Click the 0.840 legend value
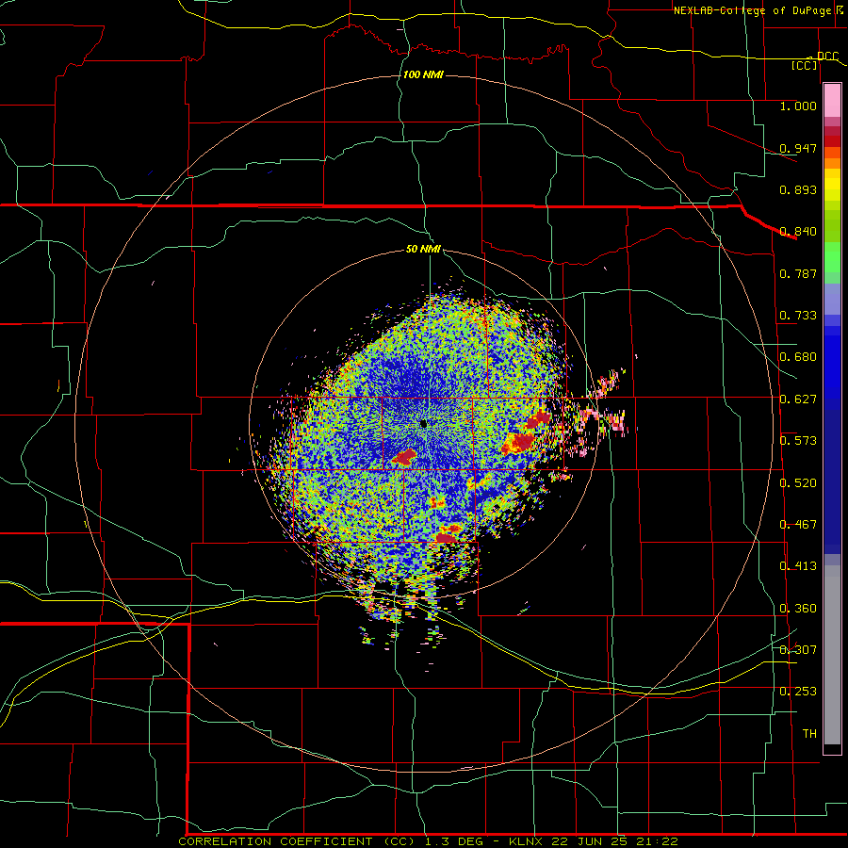 (798, 232)
